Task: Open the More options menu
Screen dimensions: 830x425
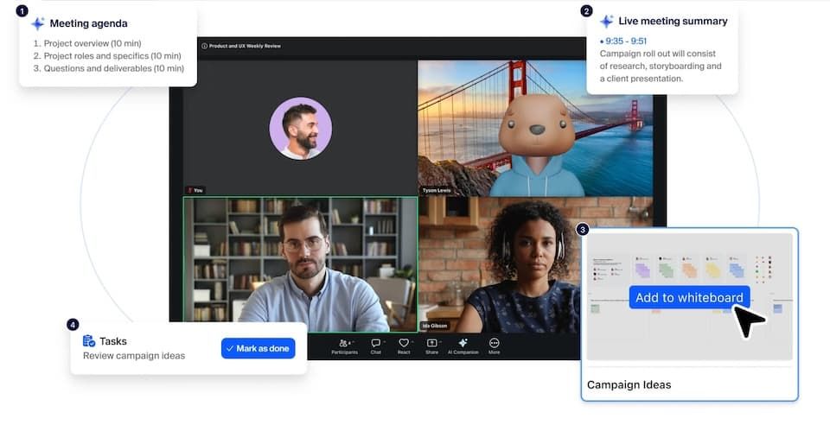Action: [x=494, y=346]
